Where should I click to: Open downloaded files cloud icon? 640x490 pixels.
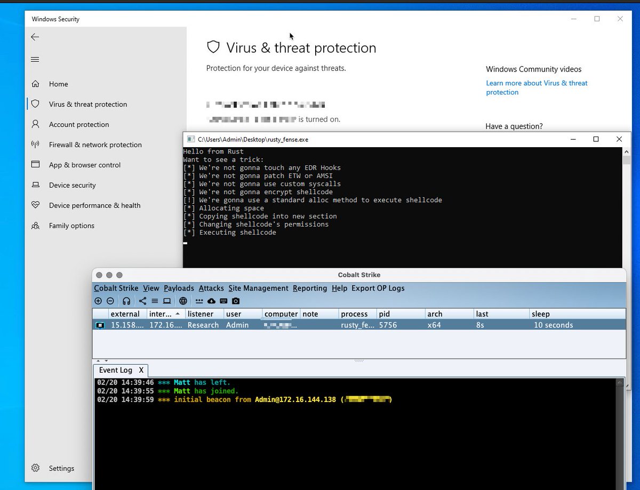211,301
